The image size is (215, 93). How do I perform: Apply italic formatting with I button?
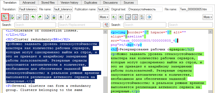tap(68, 17)
